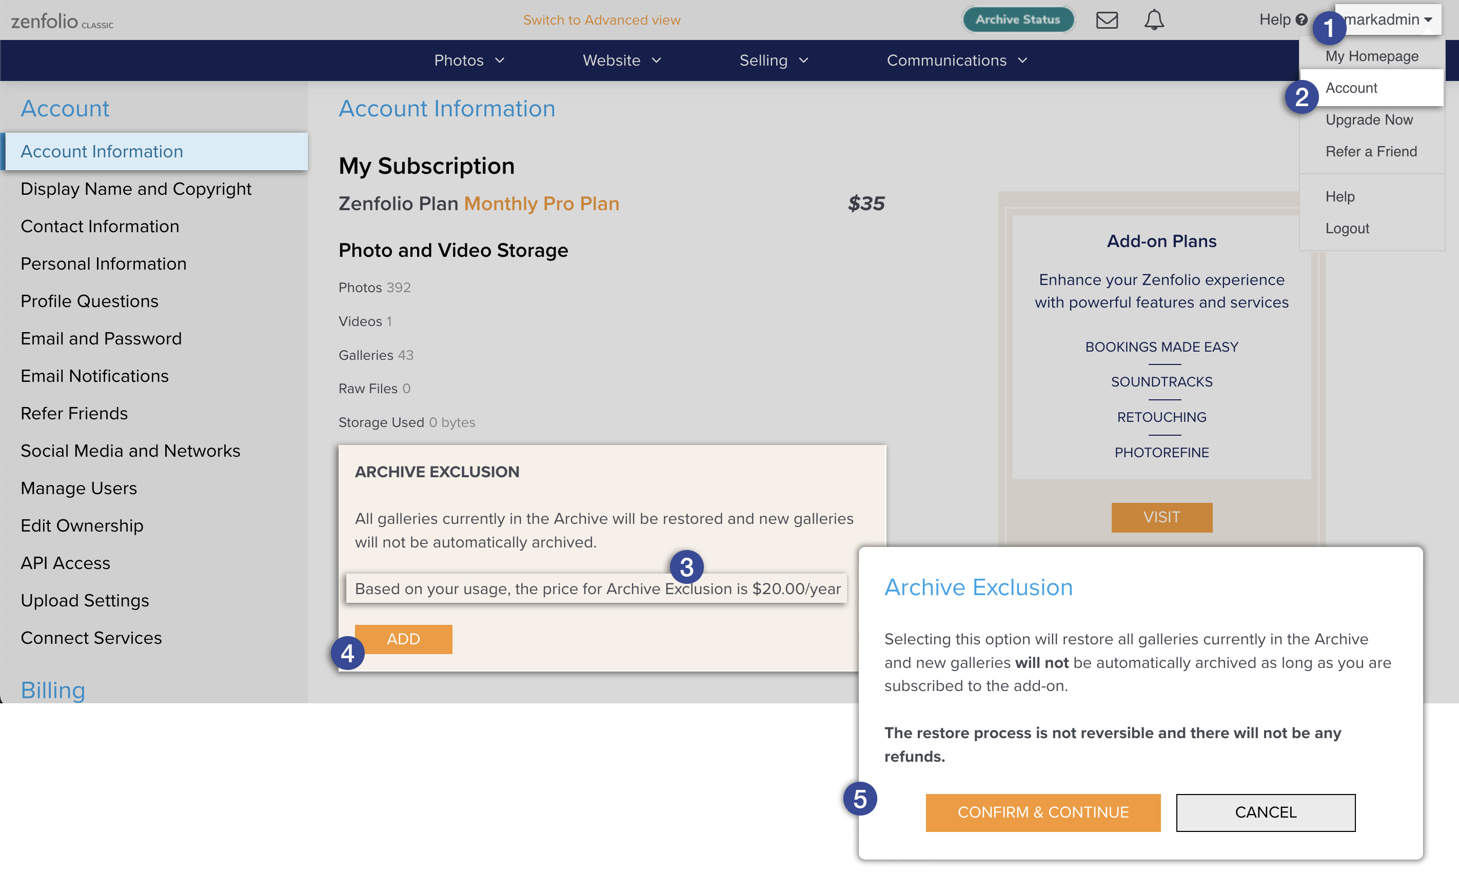Expand the Website dropdown menu
The height and width of the screenshot is (875, 1459).
pos(622,60)
